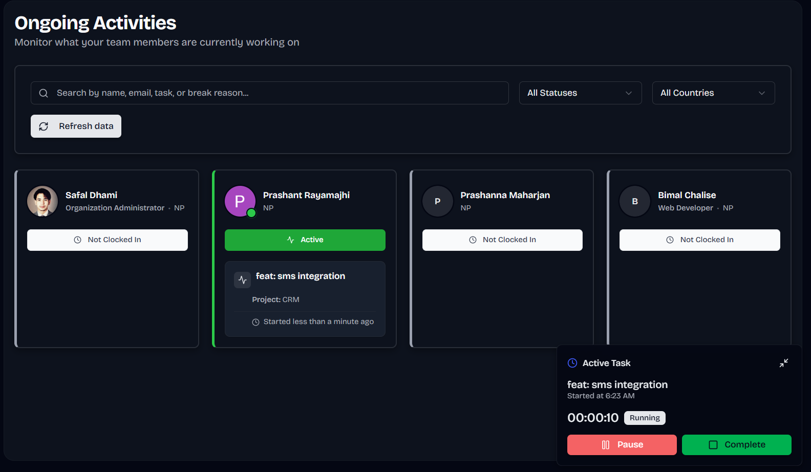Click Safal Dhami's Not Clocked In status
Screen dimensions: 811x472
click(108, 240)
